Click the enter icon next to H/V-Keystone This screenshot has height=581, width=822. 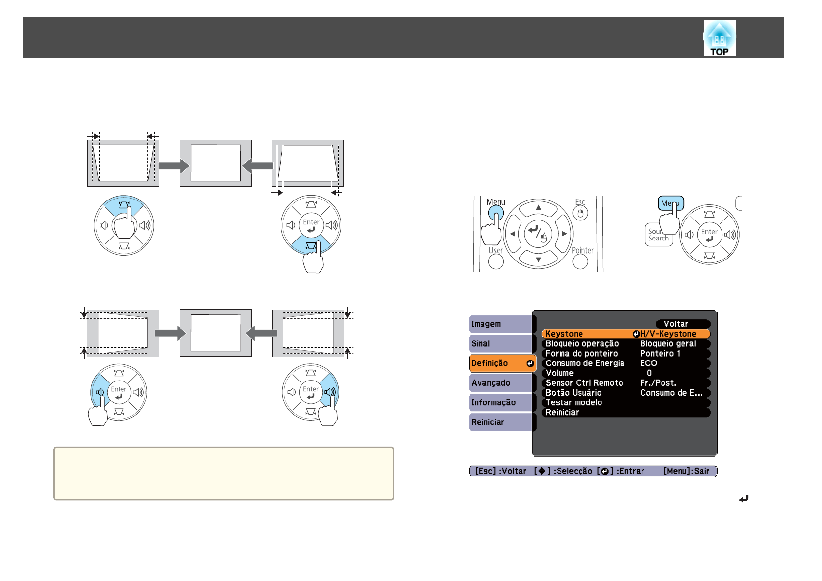pos(636,334)
